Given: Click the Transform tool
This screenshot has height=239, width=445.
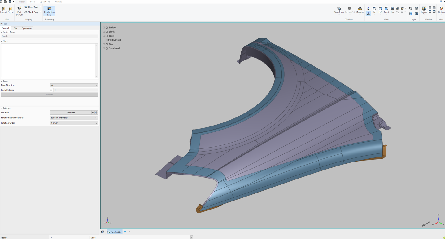Looking at the screenshot, I should (x=339, y=11).
